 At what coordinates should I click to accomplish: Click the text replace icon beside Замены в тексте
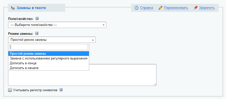[x=13, y=8]
